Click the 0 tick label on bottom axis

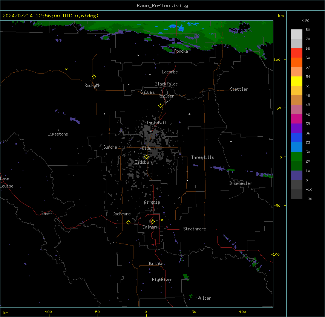pos(146,312)
